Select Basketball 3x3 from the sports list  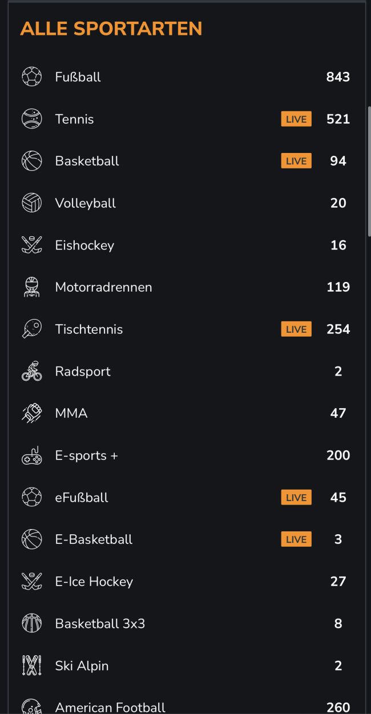100,624
